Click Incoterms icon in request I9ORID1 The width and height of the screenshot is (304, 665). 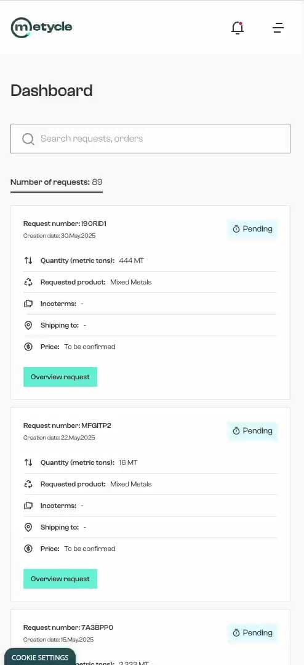point(28,304)
